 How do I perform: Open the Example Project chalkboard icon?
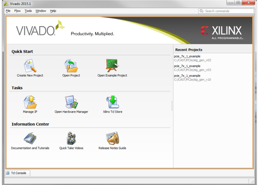coord(112,66)
